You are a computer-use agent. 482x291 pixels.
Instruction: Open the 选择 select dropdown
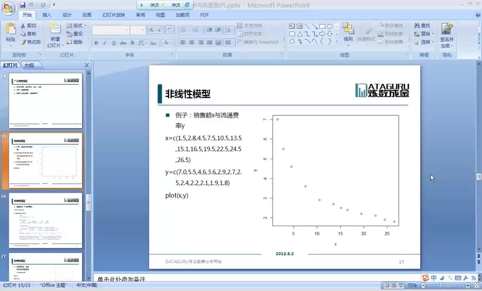[424, 42]
